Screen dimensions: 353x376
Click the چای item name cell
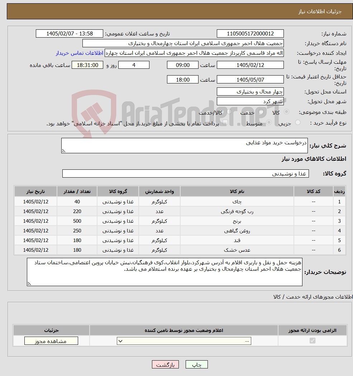pyautogui.click(x=237, y=202)
